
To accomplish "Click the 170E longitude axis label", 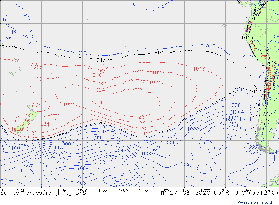I will (x=21, y=190).
